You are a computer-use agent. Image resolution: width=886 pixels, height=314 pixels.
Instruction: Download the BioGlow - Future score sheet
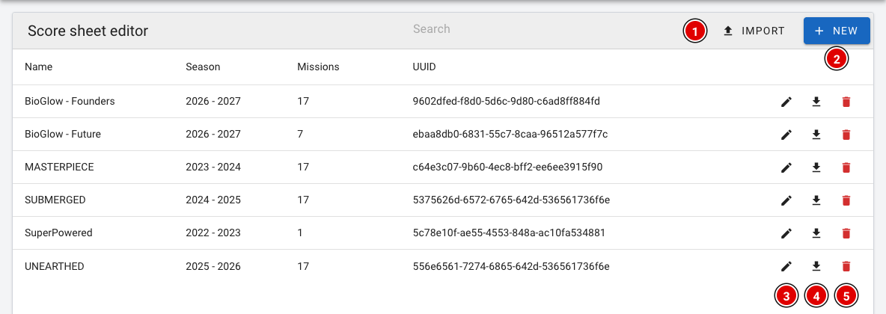point(816,135)
